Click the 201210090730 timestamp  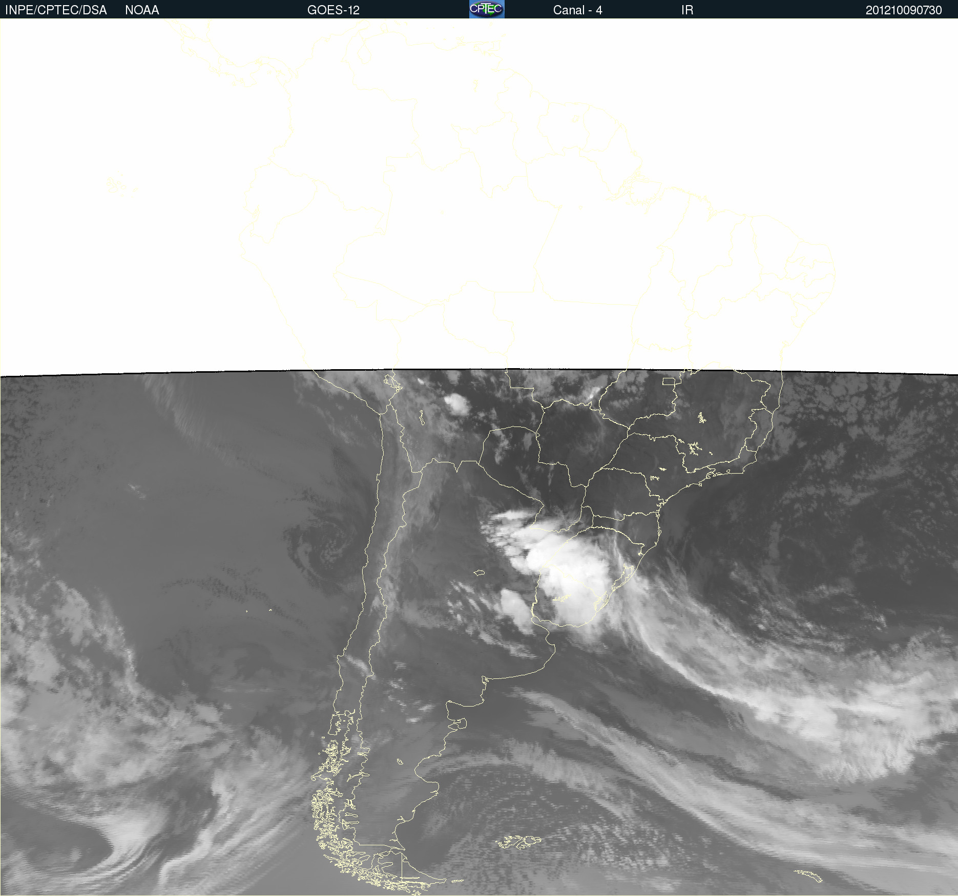(x=904, y=10)
